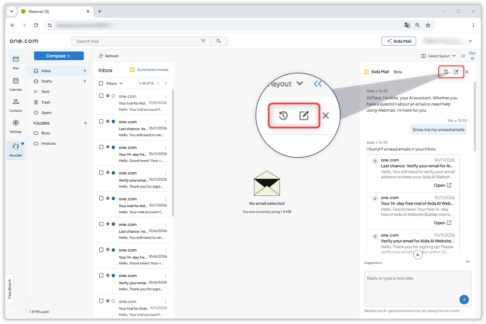Close the Aida Mail panel
This screenshot has width=486, height=324.
[467, 72]
